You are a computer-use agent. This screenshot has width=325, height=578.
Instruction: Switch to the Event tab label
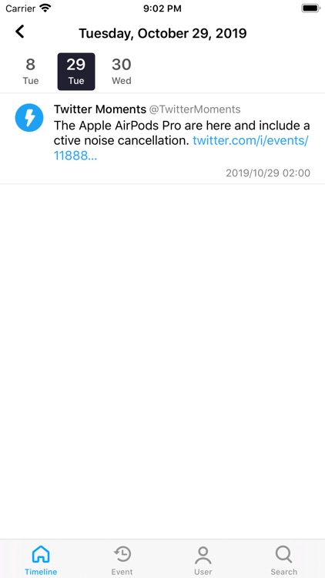(122, 572)
